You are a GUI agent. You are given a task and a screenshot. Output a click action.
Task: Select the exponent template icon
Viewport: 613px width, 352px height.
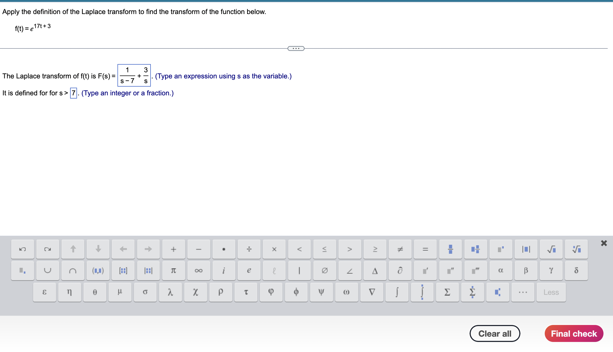click(x=501, y=249)
